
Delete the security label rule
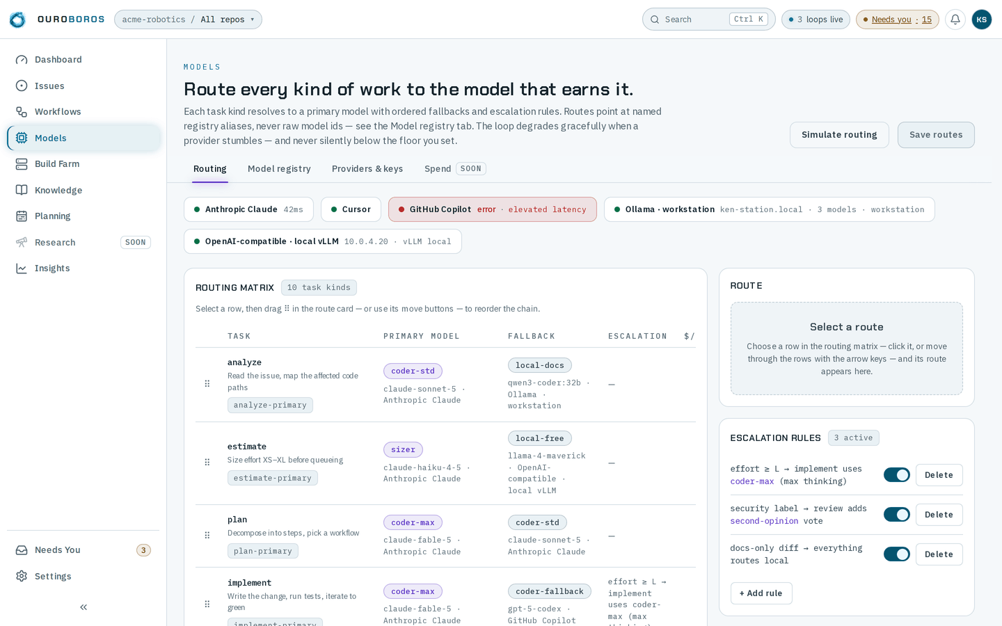(939, 515)
